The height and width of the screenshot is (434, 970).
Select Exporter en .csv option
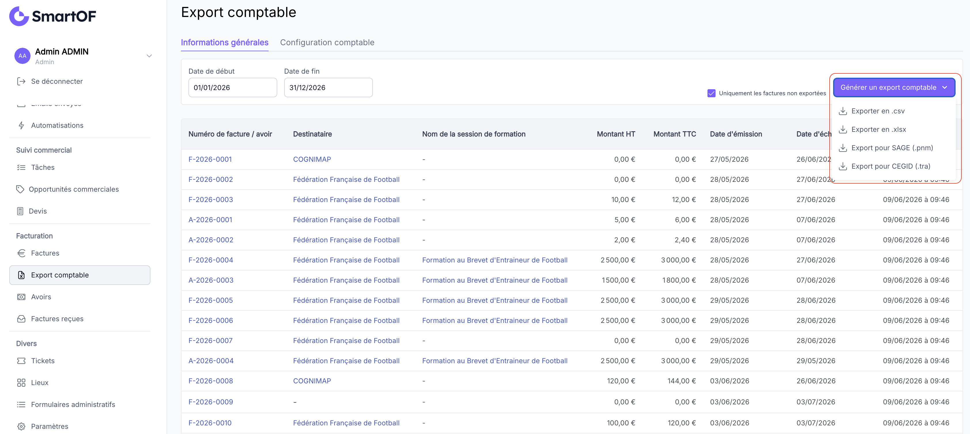point(894,111)
